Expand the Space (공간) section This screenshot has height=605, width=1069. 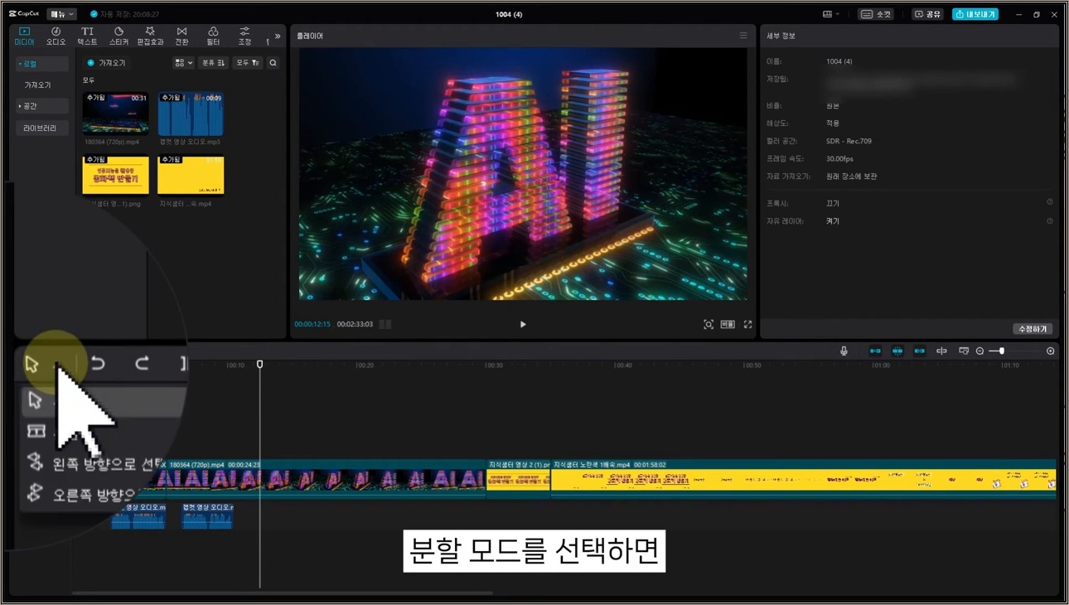41,106
